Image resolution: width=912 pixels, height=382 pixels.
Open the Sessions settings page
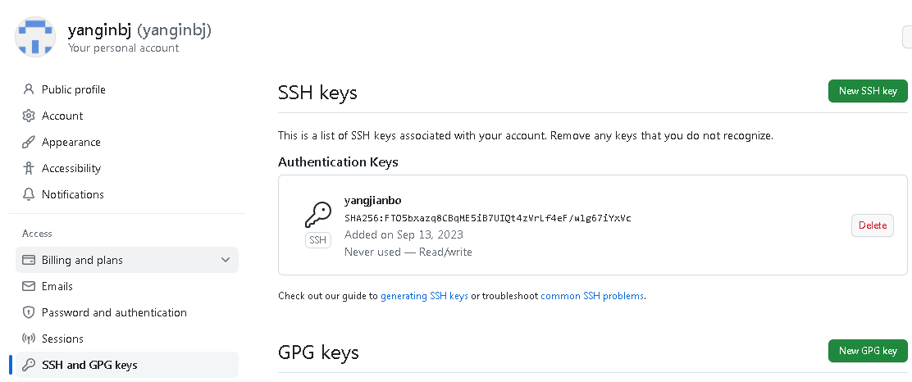pos(62,339)
